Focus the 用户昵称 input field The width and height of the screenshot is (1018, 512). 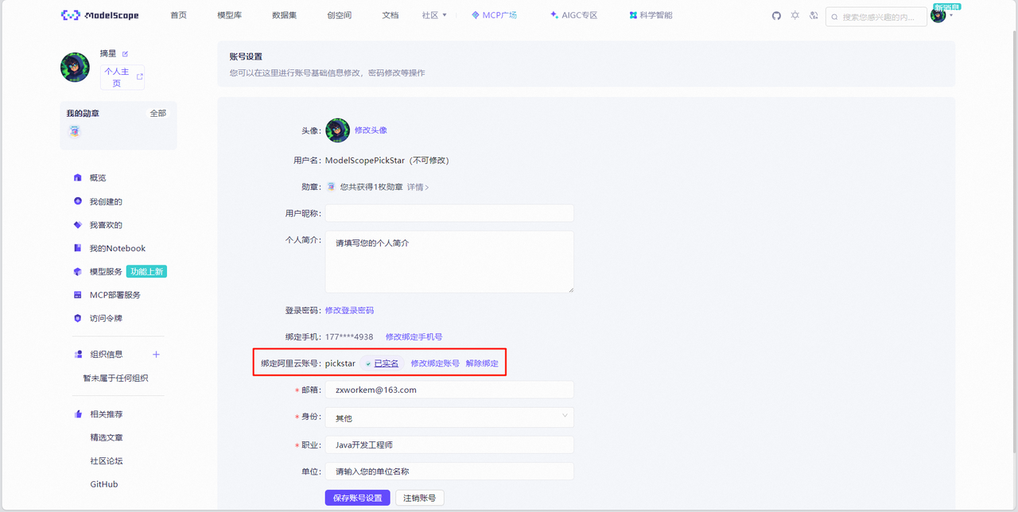(449, 213)
